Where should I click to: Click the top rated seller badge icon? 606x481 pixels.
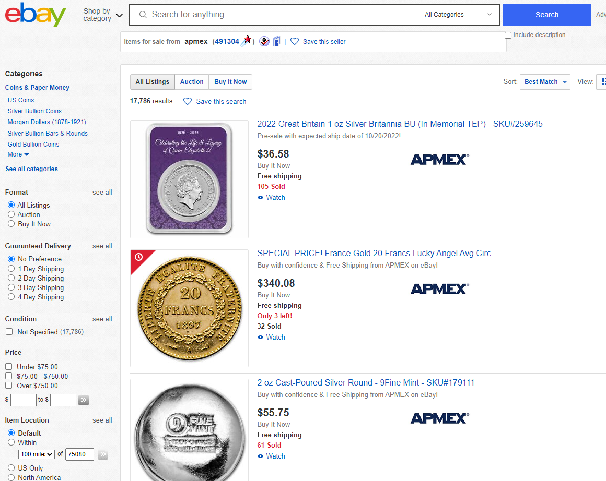click(x=264, y=41)
